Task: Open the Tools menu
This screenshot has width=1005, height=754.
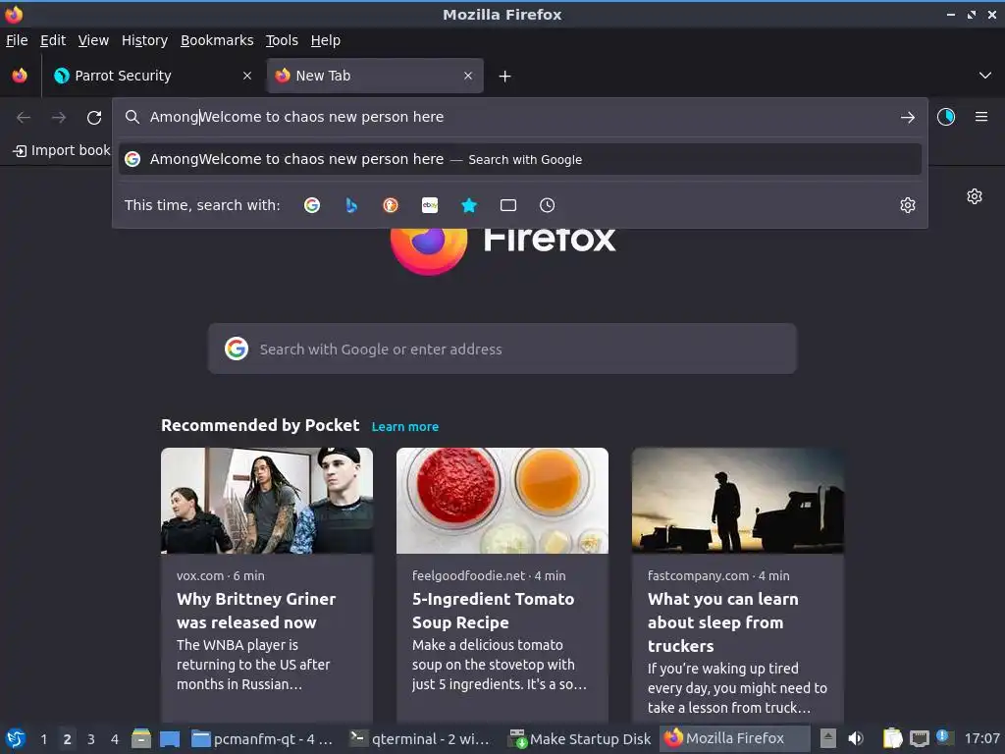Action: [x=282, y=40]
